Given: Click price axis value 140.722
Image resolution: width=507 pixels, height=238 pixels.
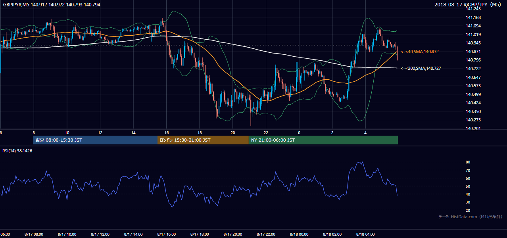Looking at the screenshot, I should point(474,69).
